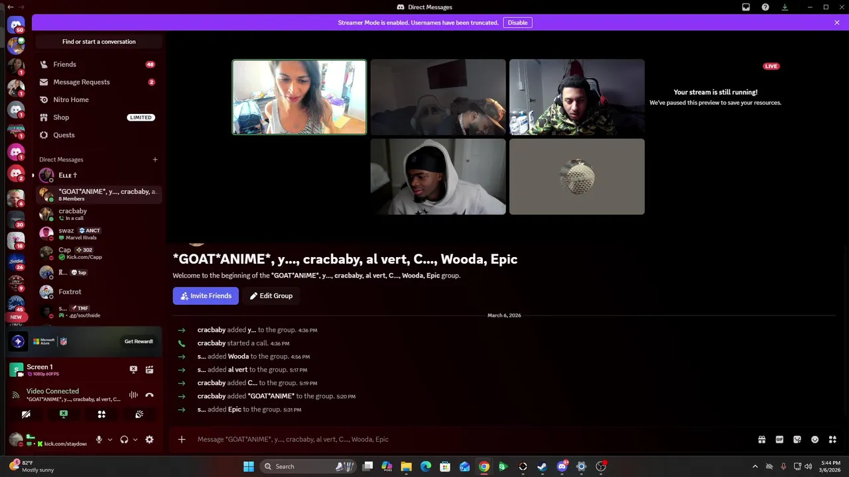Open the clips icon next to Screen 1
849x477 pixels.
[149, 370]
